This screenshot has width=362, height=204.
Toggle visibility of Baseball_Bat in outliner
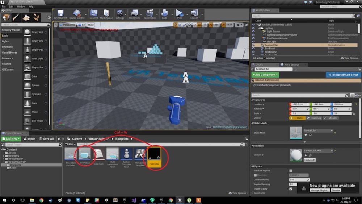[253, 45]
